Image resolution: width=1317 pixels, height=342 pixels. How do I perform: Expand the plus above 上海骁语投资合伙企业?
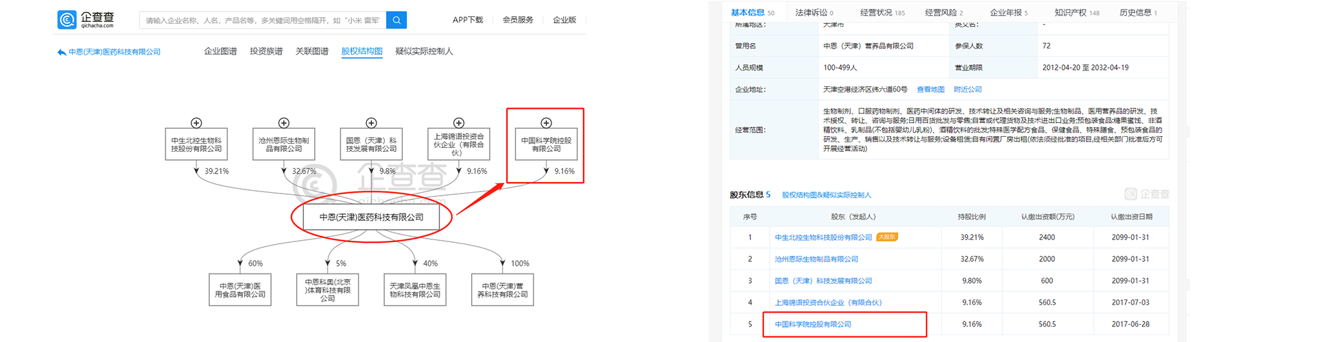click(459, 123)
